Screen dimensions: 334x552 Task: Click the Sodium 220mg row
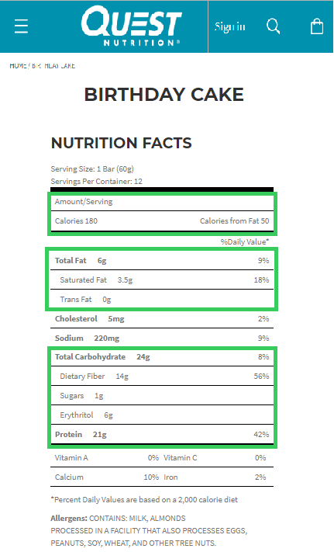click(x=162, y=338)
